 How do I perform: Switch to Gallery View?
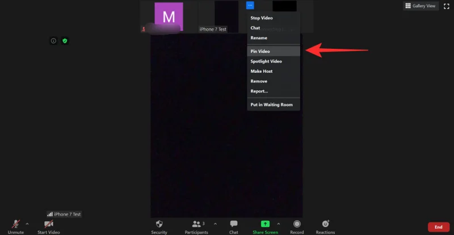click(x=421, y=6)
